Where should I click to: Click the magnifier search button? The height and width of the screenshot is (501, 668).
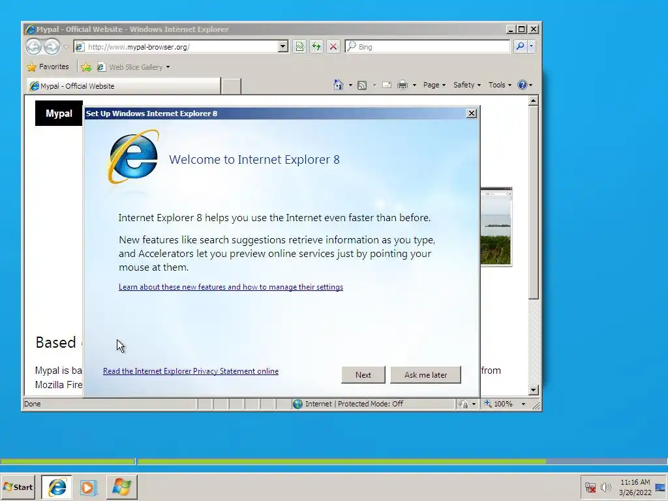[x=520, y=46]
